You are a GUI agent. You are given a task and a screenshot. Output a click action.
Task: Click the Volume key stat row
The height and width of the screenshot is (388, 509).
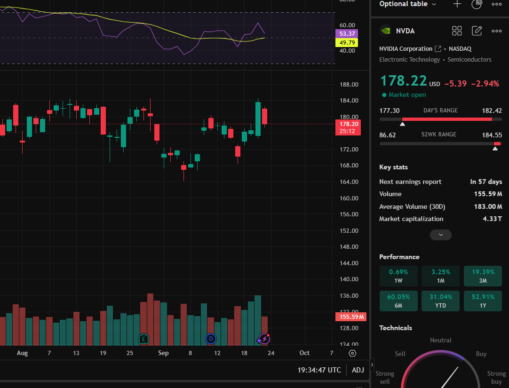440,194
